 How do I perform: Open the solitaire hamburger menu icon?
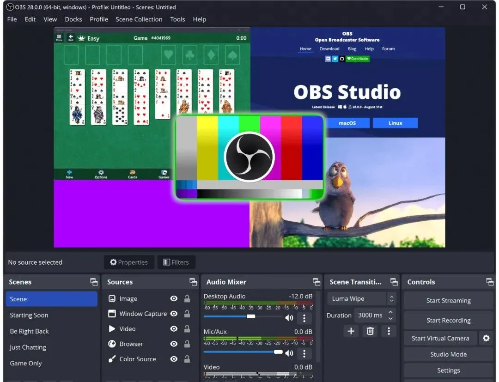(x=59, y=38)
